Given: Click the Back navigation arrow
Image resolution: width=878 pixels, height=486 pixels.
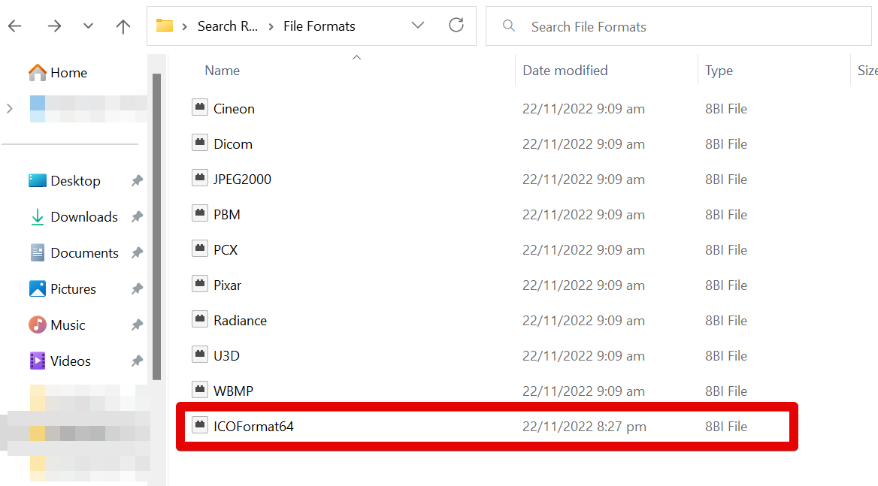Looking at the screenshot, I should [15, 26].
